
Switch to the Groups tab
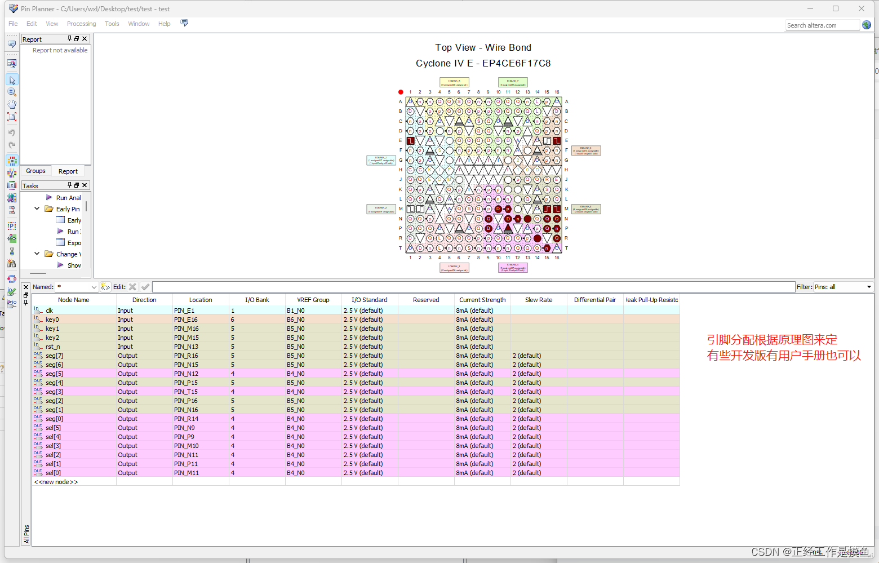[35, 171]
